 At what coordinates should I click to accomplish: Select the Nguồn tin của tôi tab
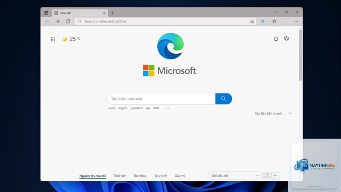[x=92, y=176]
